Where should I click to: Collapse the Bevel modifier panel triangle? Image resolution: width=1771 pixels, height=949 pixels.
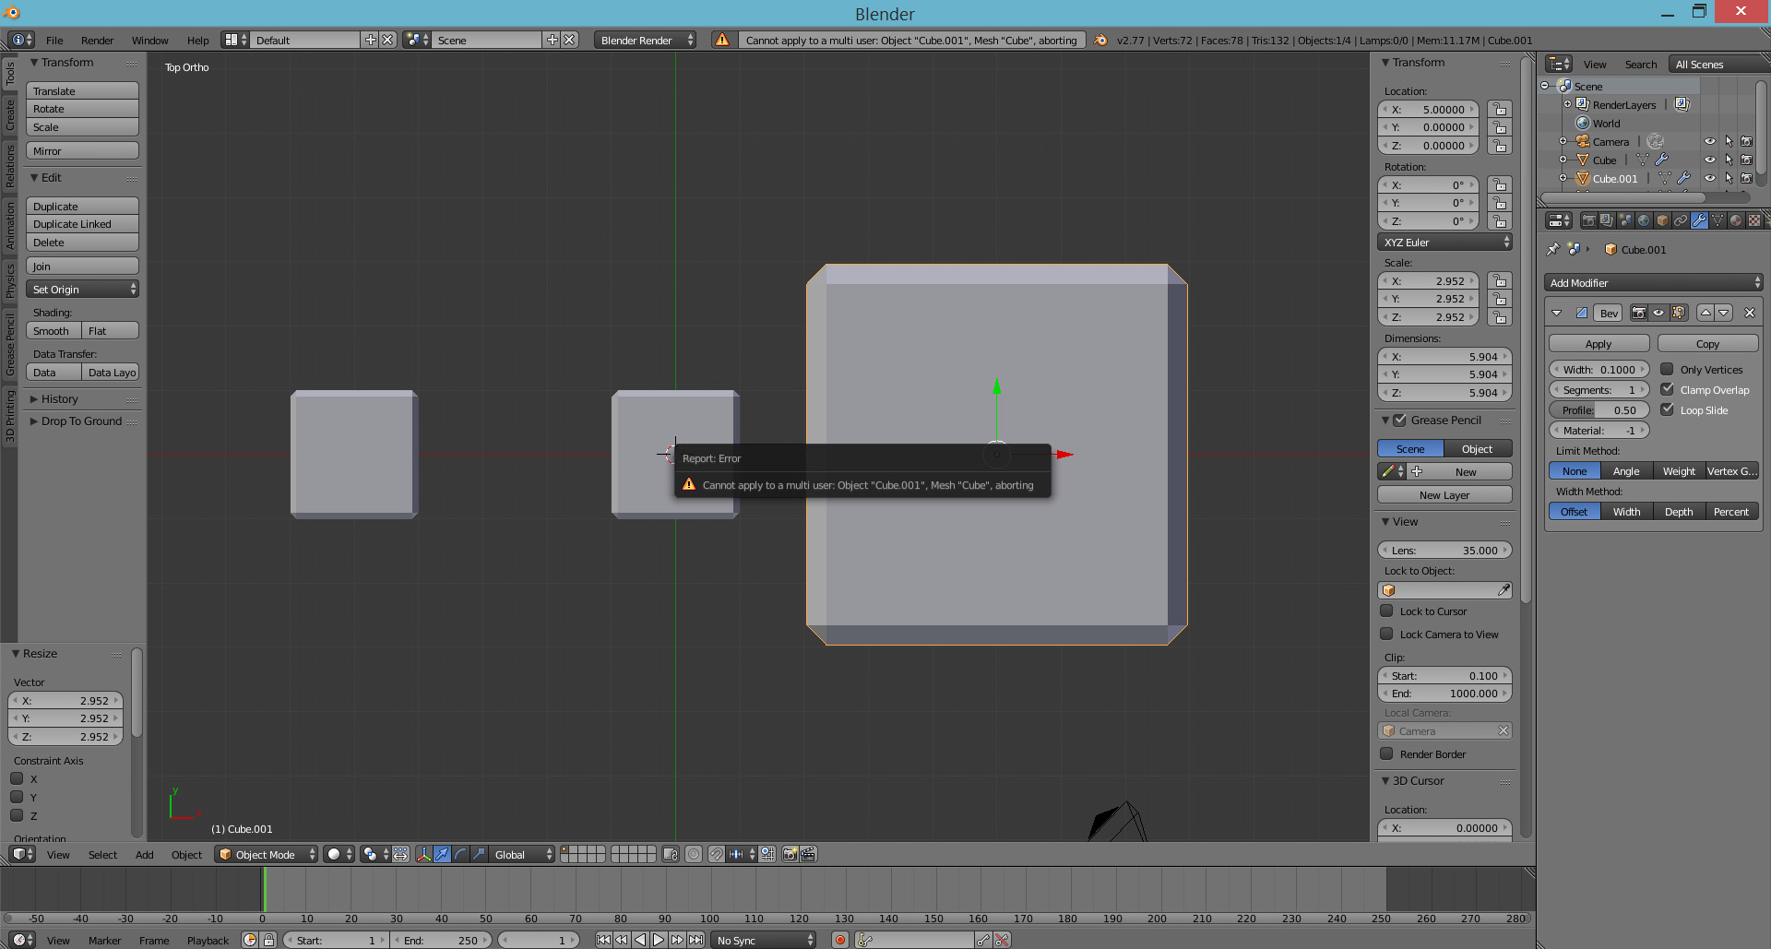[1557, 313]
